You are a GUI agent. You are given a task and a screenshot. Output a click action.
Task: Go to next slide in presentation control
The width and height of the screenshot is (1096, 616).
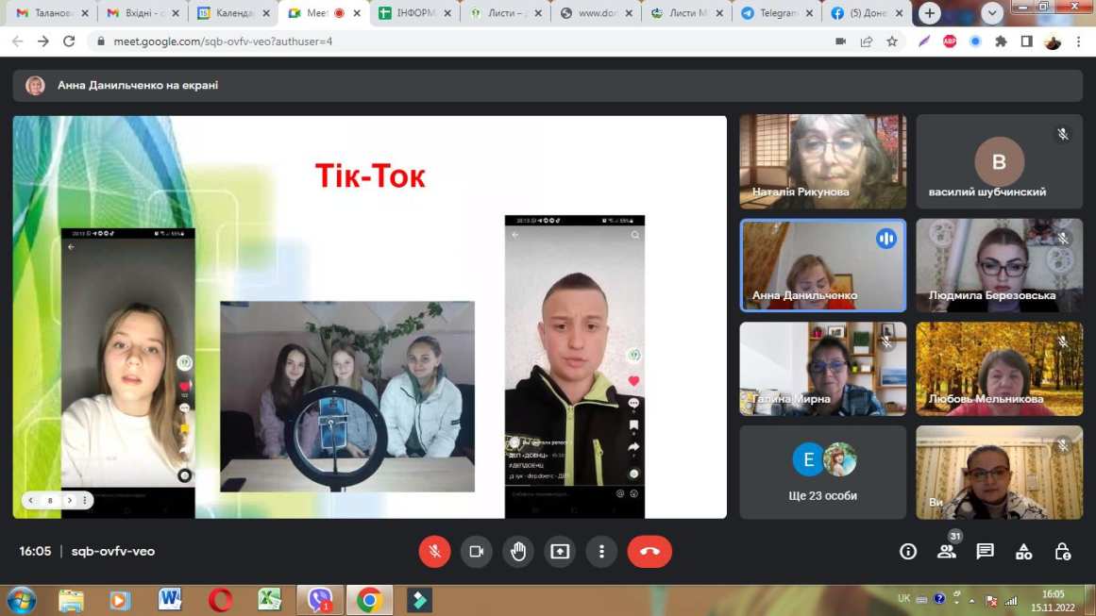tap(69, 500)
